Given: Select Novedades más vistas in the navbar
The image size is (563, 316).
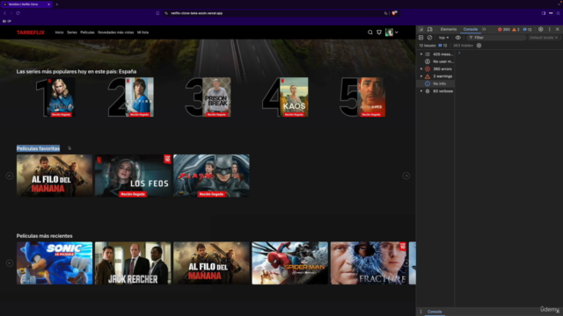Looking at the screenshot, I should (115, 32).
